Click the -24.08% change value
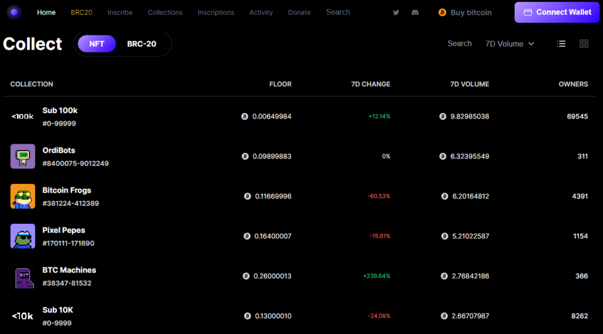The image size is (603, 334). [x=379, y=316]
